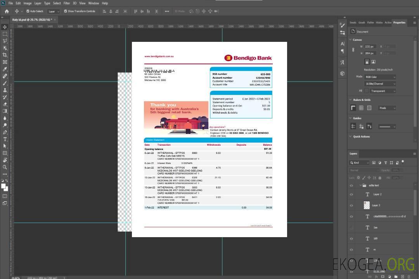Create new group folder icon in Layers
The width and height of the screenshot is (419, 279).
click(x=396, y=277)
